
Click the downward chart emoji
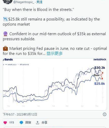pyautogui.click(x=5, y=19)
